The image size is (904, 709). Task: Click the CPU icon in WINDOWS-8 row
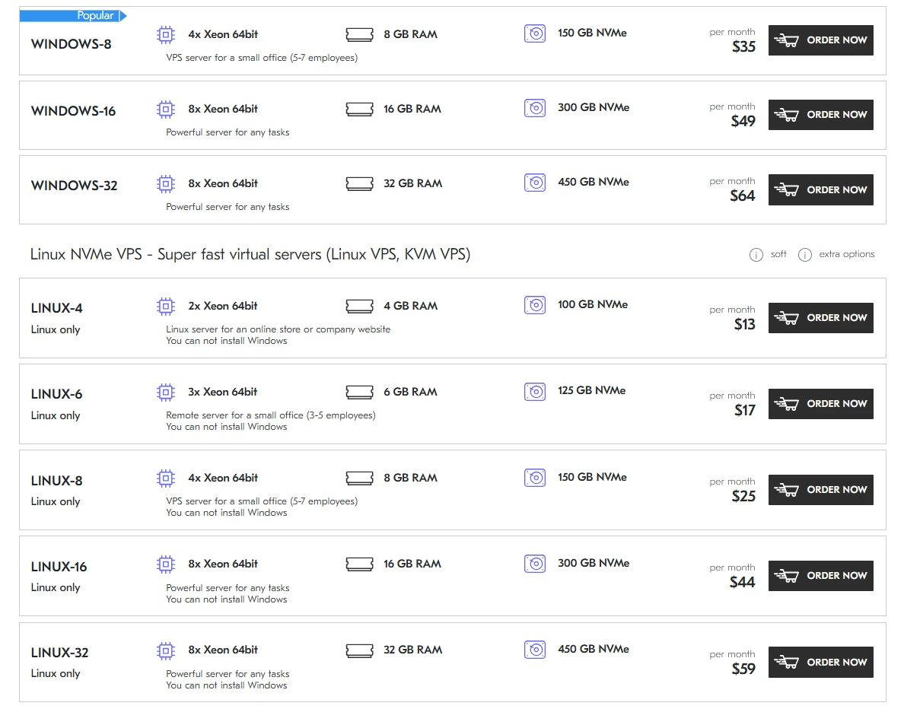[165, 34]
